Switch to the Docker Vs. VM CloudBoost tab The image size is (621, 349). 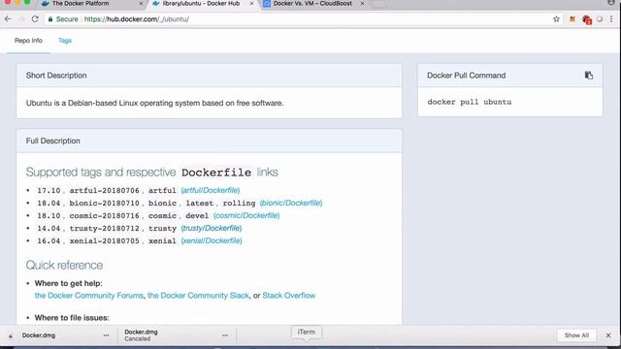point(312,4)
